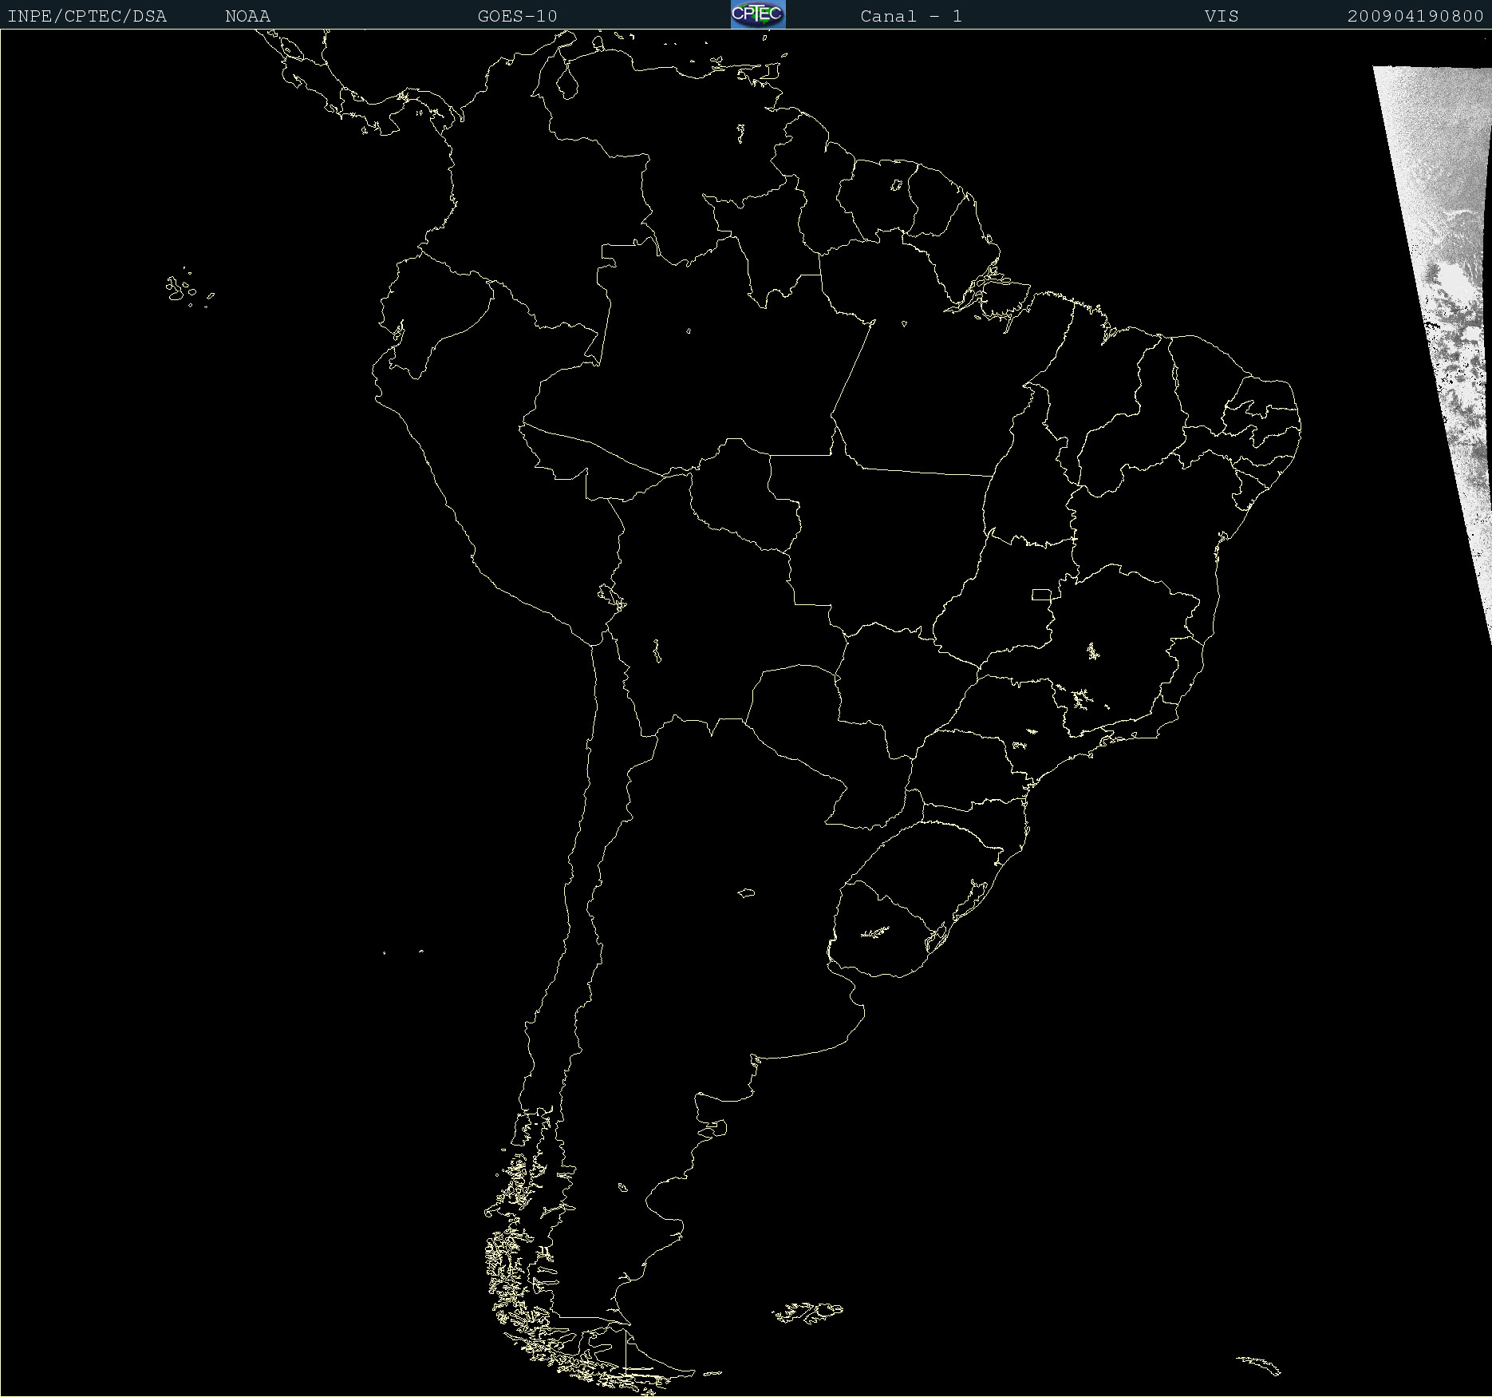The image size is (1492, 1397).
Task: Click the Canal - 1 label
Action: coord(911,16)
